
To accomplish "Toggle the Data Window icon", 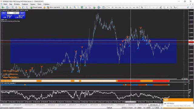I will point(16,7).
